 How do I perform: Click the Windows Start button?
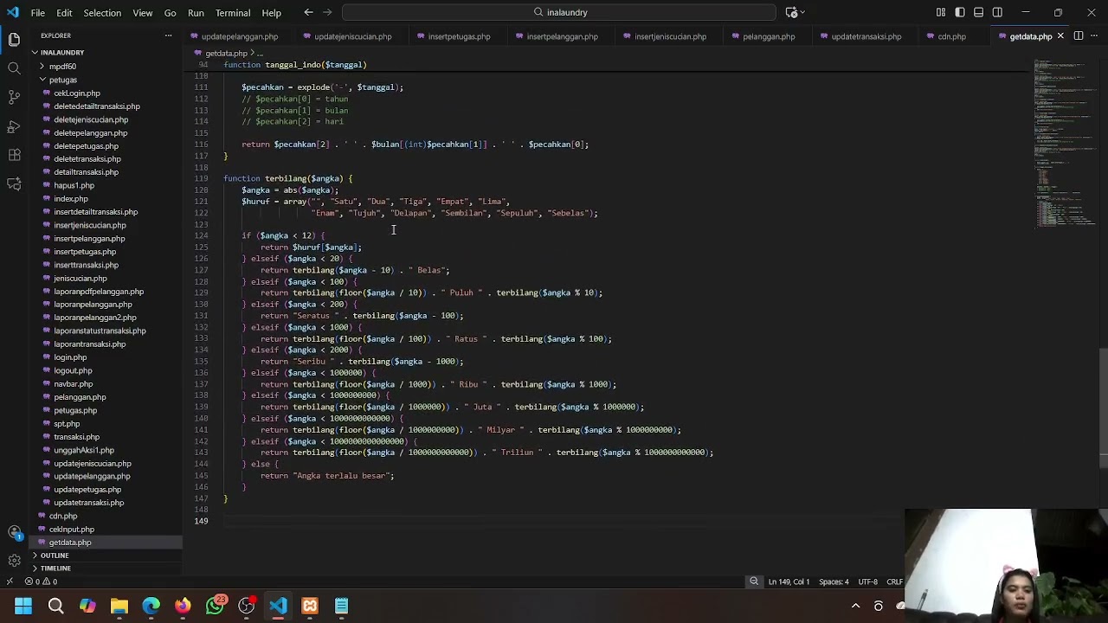click(23, 606)
